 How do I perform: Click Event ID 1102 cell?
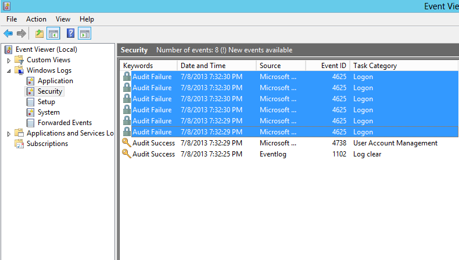click(x=339, y=154)
